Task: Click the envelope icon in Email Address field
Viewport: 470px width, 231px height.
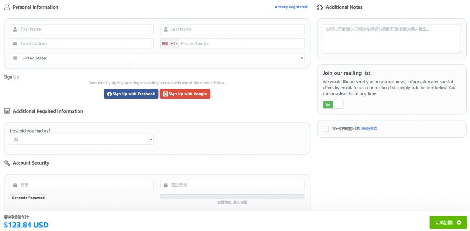Action: 15,43
